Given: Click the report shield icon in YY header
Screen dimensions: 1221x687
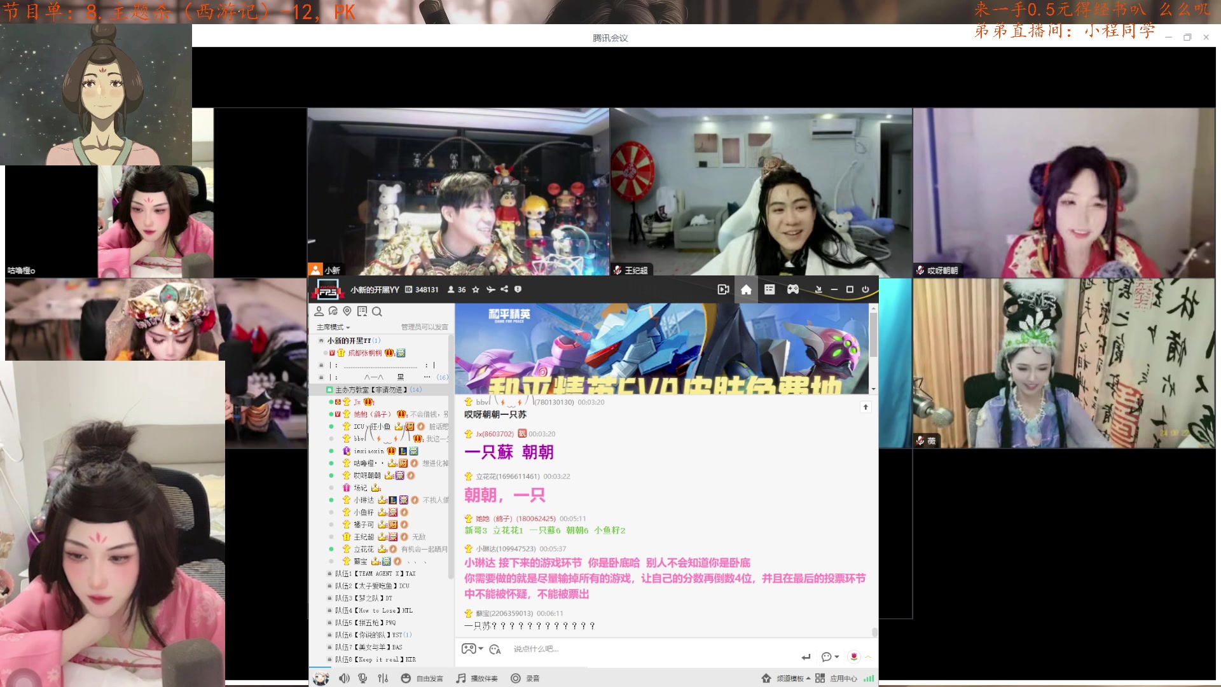Looking at the screenshot, I should pos(518,289).
